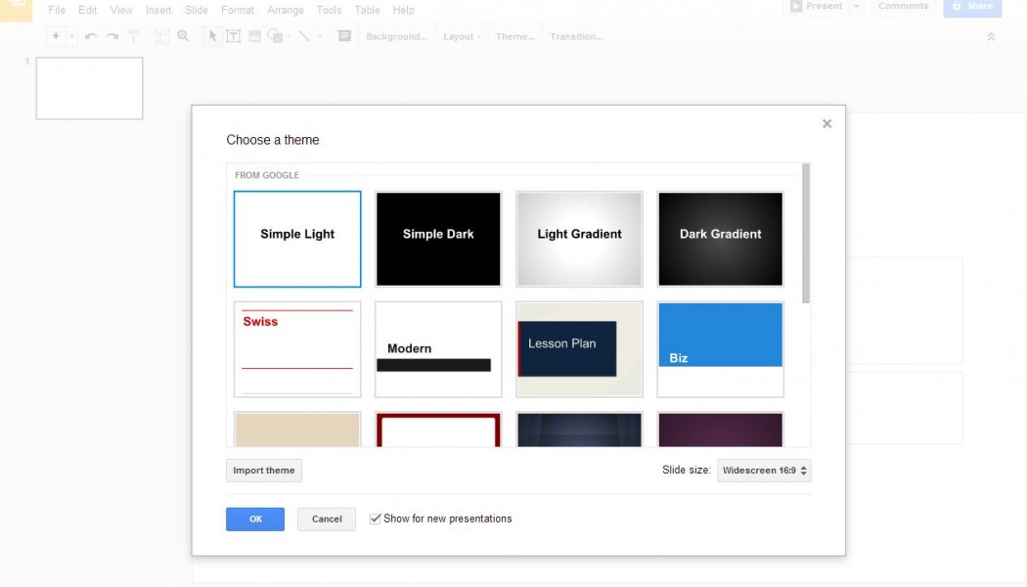The width and height of the screenshot is (1027, 587).
Task: Select the Lesson Plan theme thumbnail
Action: [x=579, y=349]
